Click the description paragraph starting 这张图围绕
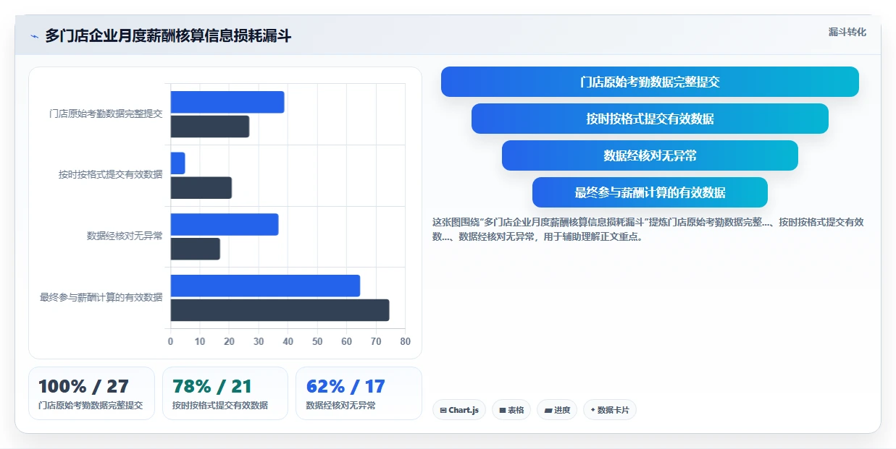 (648, 229)
